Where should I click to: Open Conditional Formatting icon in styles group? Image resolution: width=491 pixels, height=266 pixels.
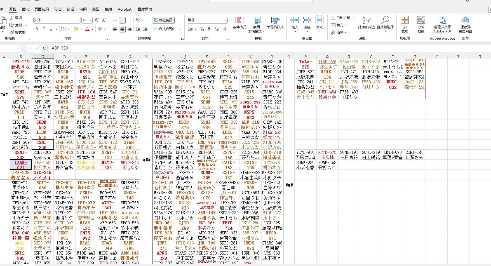239,20
